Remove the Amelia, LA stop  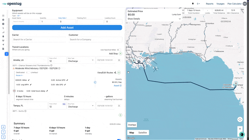pyautogui.click(x=119, y=60)
